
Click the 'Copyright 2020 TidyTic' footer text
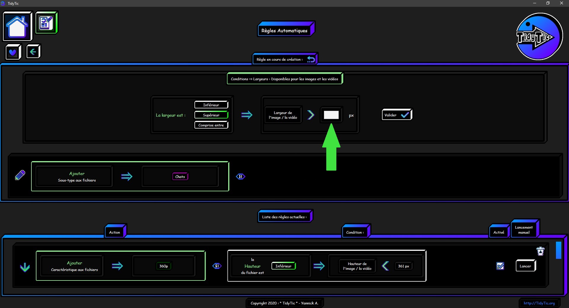(x=284, y=303)
